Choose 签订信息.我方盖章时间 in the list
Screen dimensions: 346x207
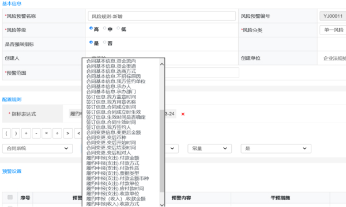111,97
